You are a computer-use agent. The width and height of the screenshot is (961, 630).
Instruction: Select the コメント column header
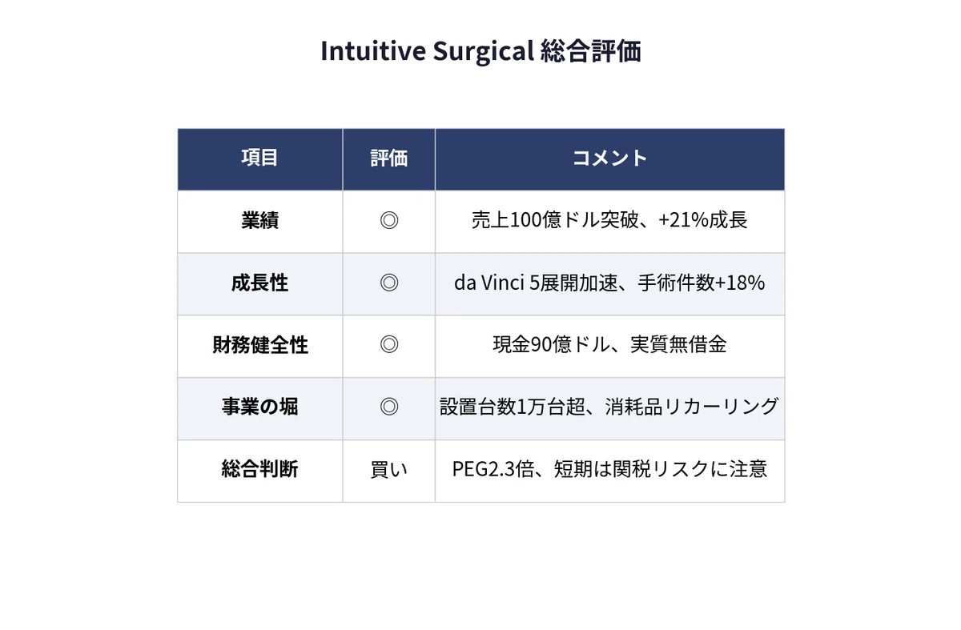tap(609, 159)
